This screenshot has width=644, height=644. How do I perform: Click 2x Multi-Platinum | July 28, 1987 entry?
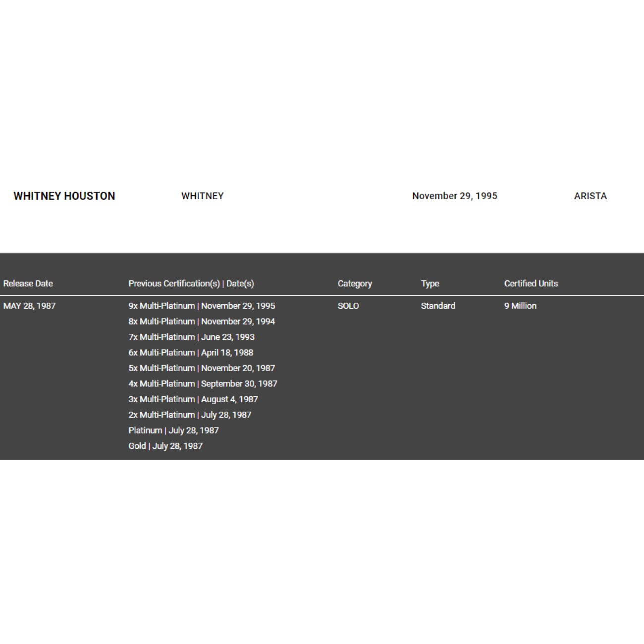190,415
